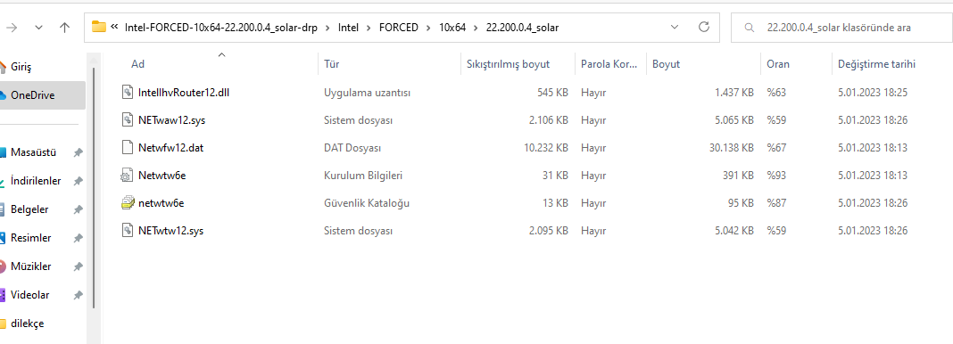
Task: Select the NETwtw12.sys file name
Action: 170,231
